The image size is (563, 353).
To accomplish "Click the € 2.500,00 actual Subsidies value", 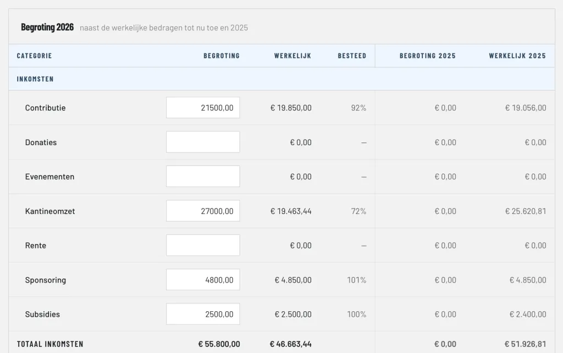I will point(293,314).
